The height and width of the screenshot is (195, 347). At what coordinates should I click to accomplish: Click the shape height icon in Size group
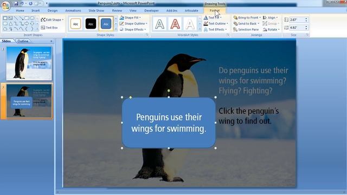click(286, 19)
